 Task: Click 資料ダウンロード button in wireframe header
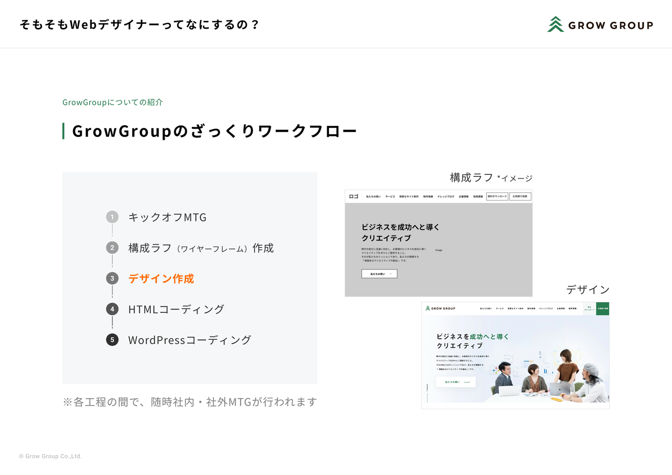497,197
